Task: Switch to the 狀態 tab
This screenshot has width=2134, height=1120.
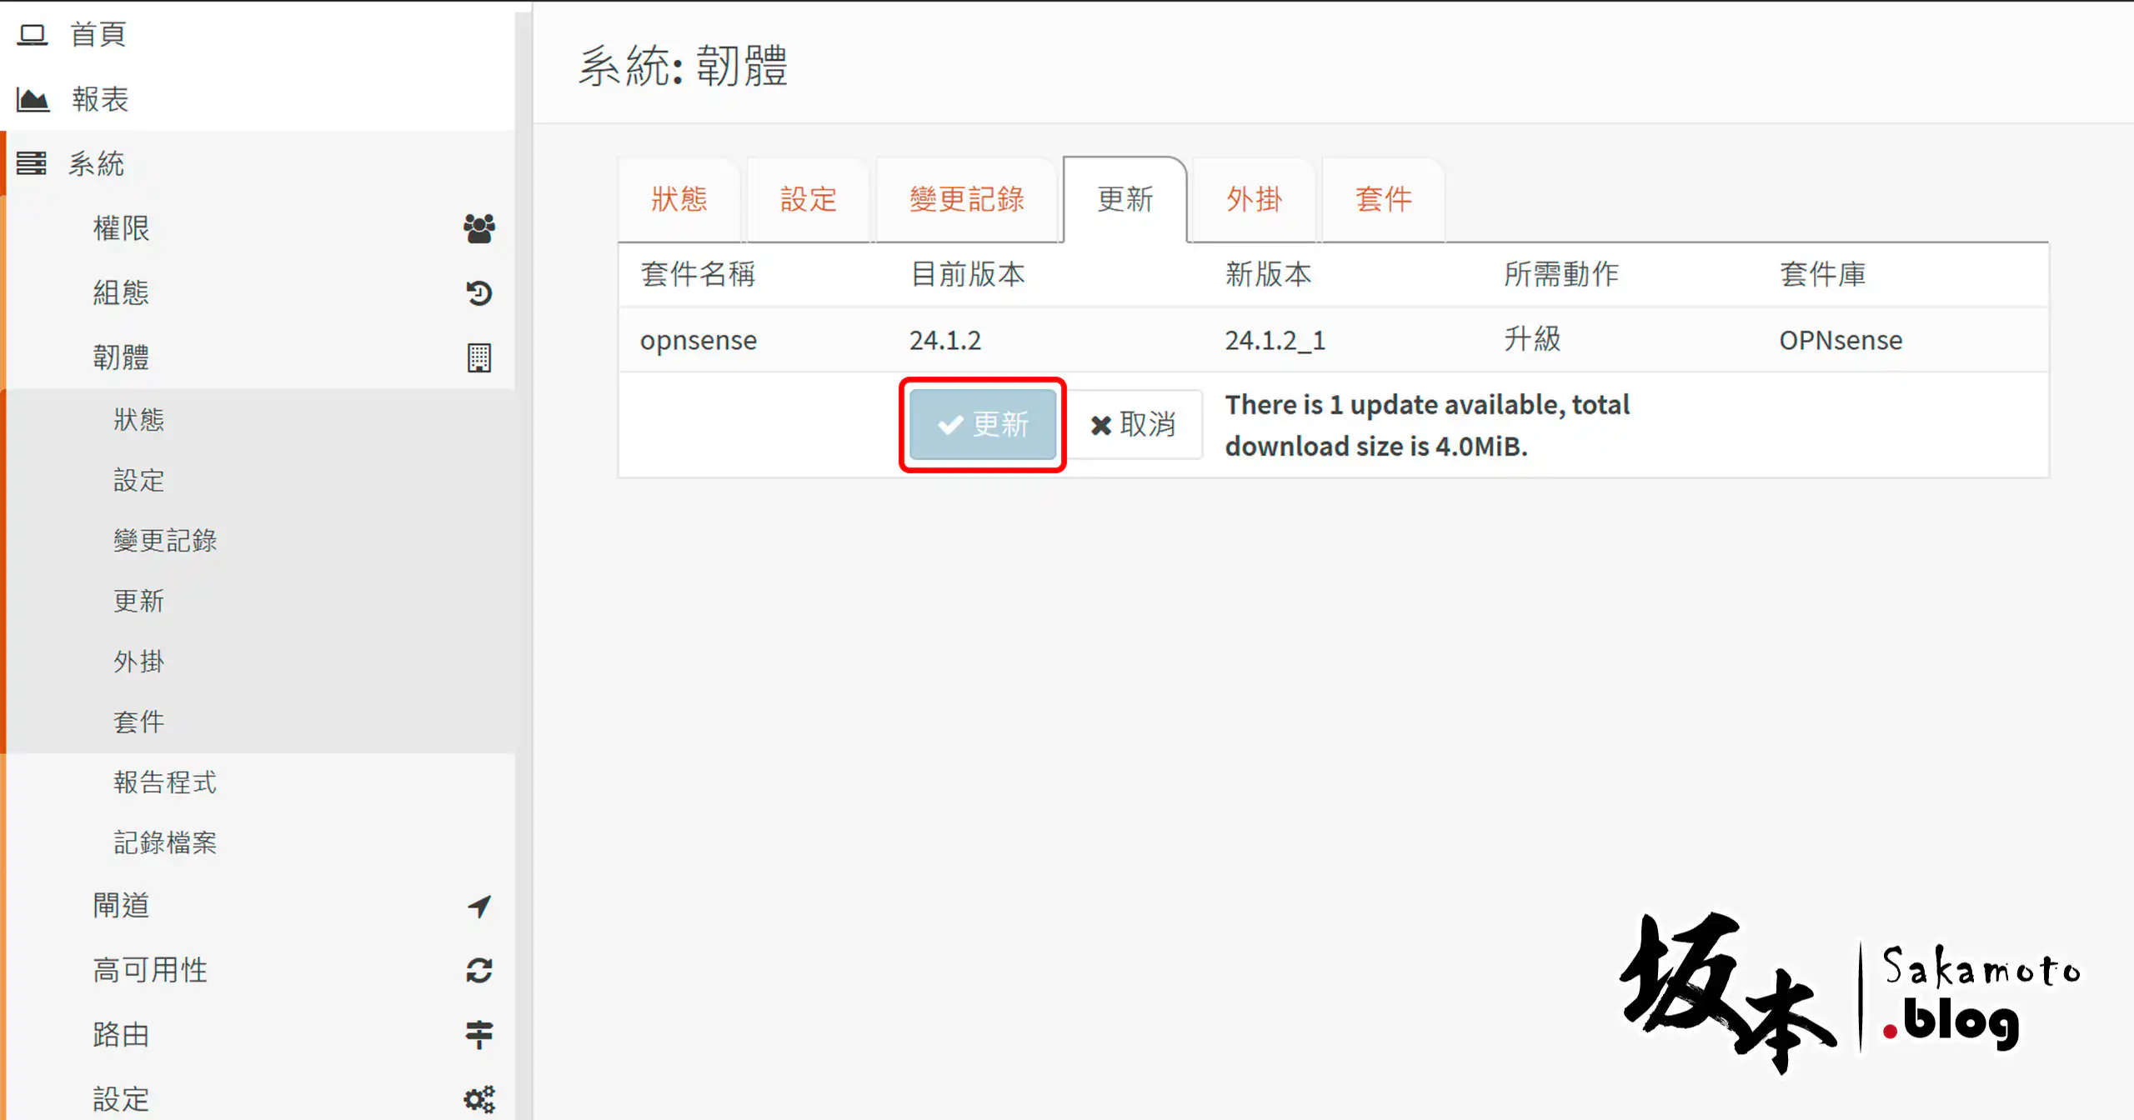Action: pyautogui.click(x=679, y=199)
